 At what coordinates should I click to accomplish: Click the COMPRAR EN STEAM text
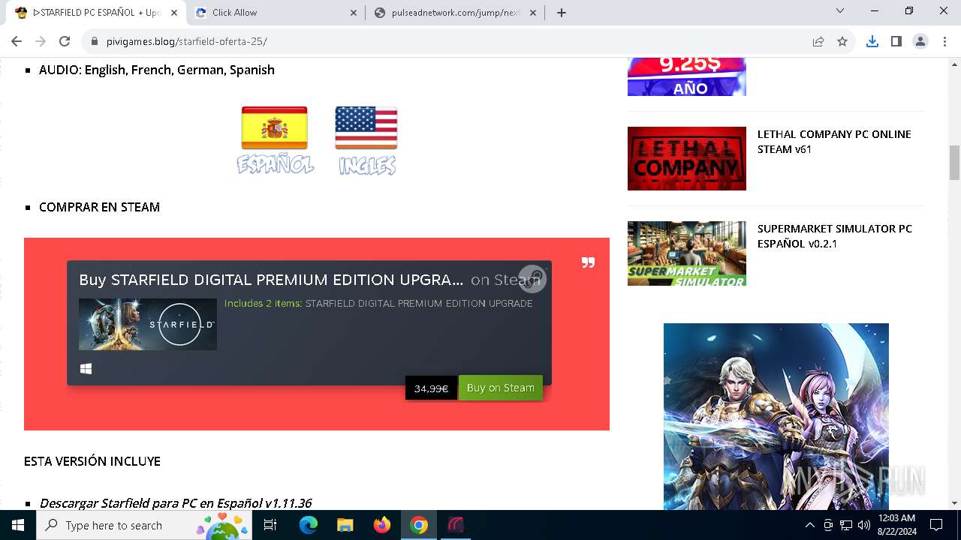tap(99, 207)
